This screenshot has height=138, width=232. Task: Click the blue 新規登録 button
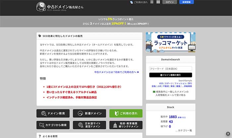pos(186,2)
